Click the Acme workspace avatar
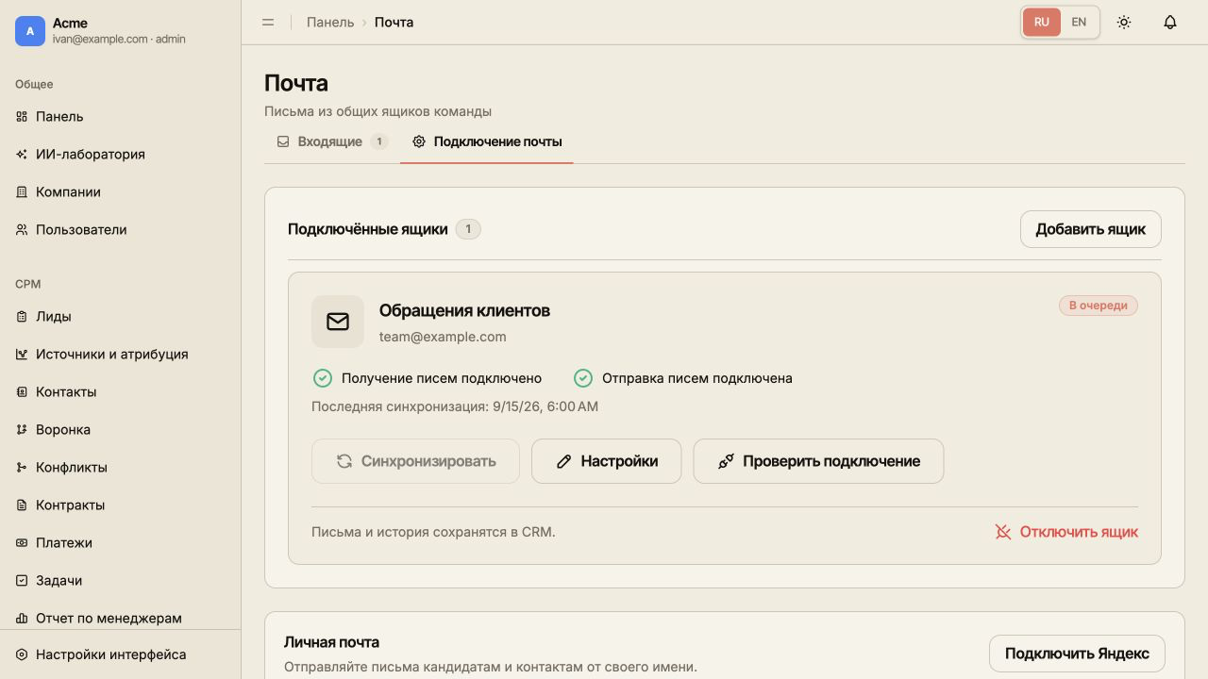 click(x=30, y=31)
